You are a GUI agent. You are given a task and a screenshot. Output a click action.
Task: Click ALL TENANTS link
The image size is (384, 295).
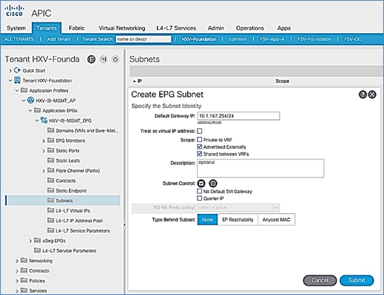[19, 39]
